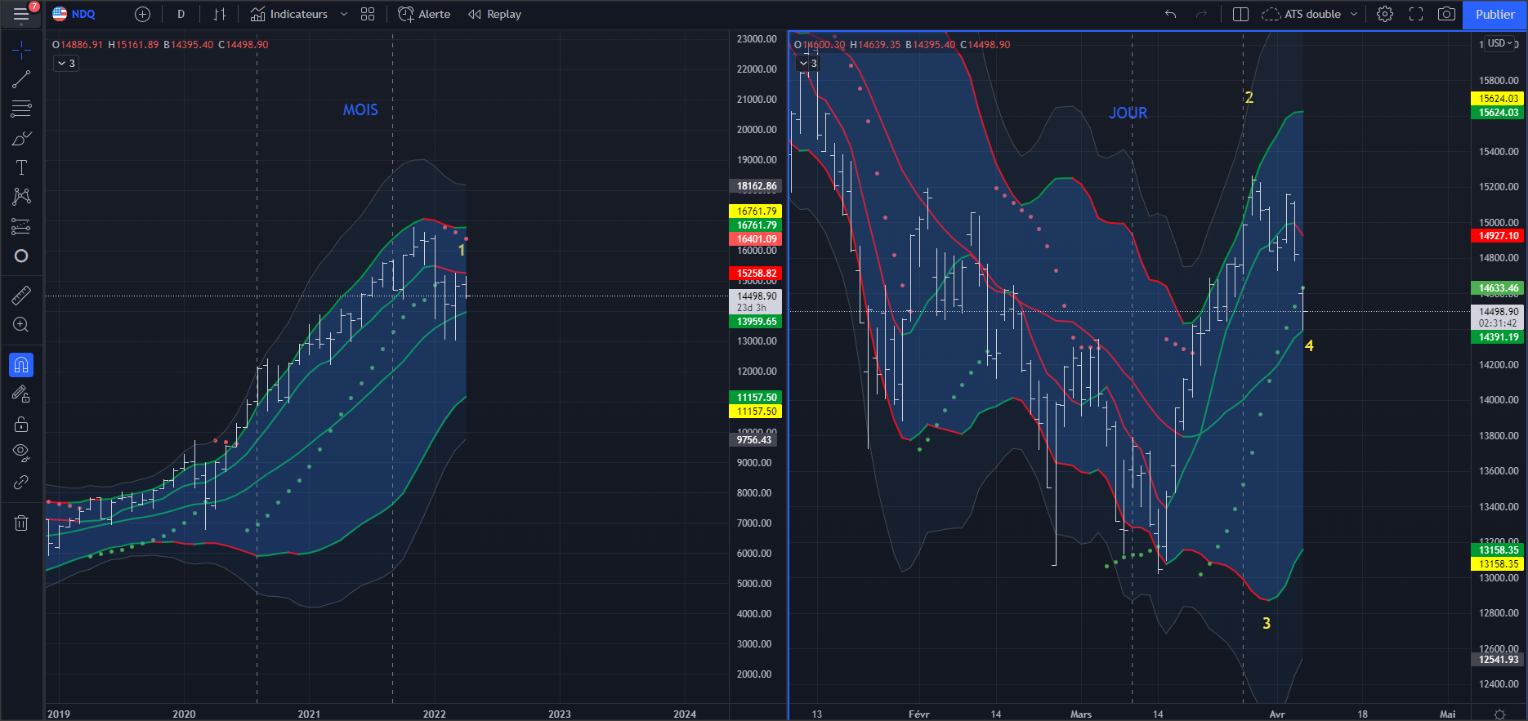Activate the zoom in tool

21,324
